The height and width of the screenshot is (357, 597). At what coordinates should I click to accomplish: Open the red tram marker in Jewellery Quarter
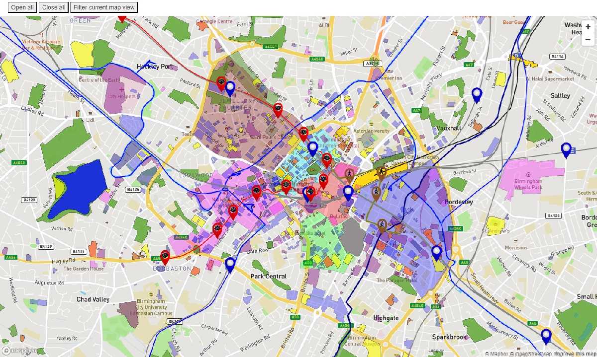click(x=221, y=82)
